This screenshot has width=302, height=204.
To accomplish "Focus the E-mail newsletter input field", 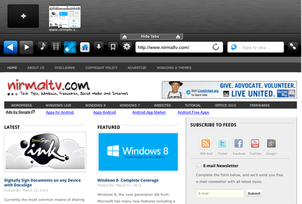I will [x=220, y=193].
